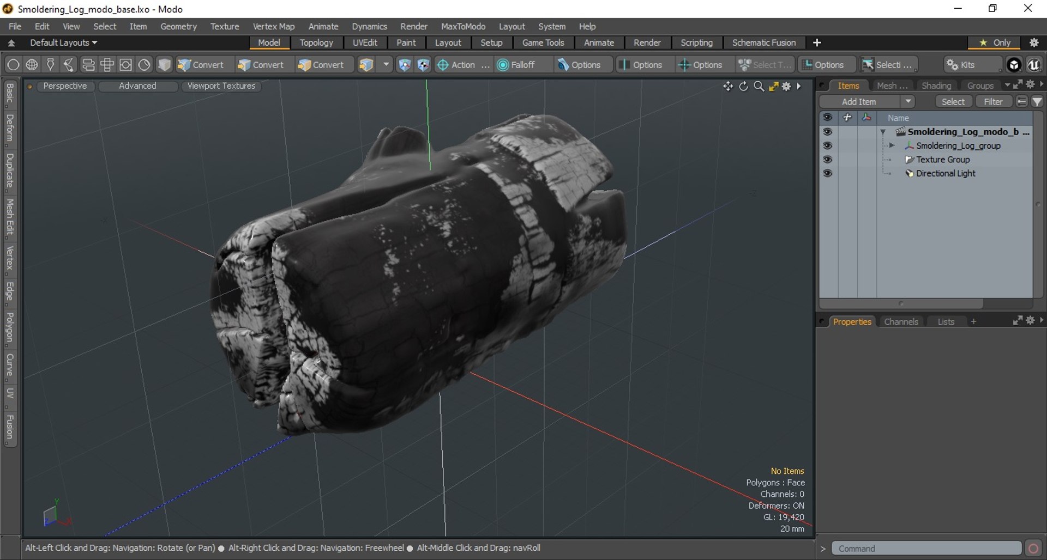
Task: Click the Action Center tool icon
Action: pos(443,65)
